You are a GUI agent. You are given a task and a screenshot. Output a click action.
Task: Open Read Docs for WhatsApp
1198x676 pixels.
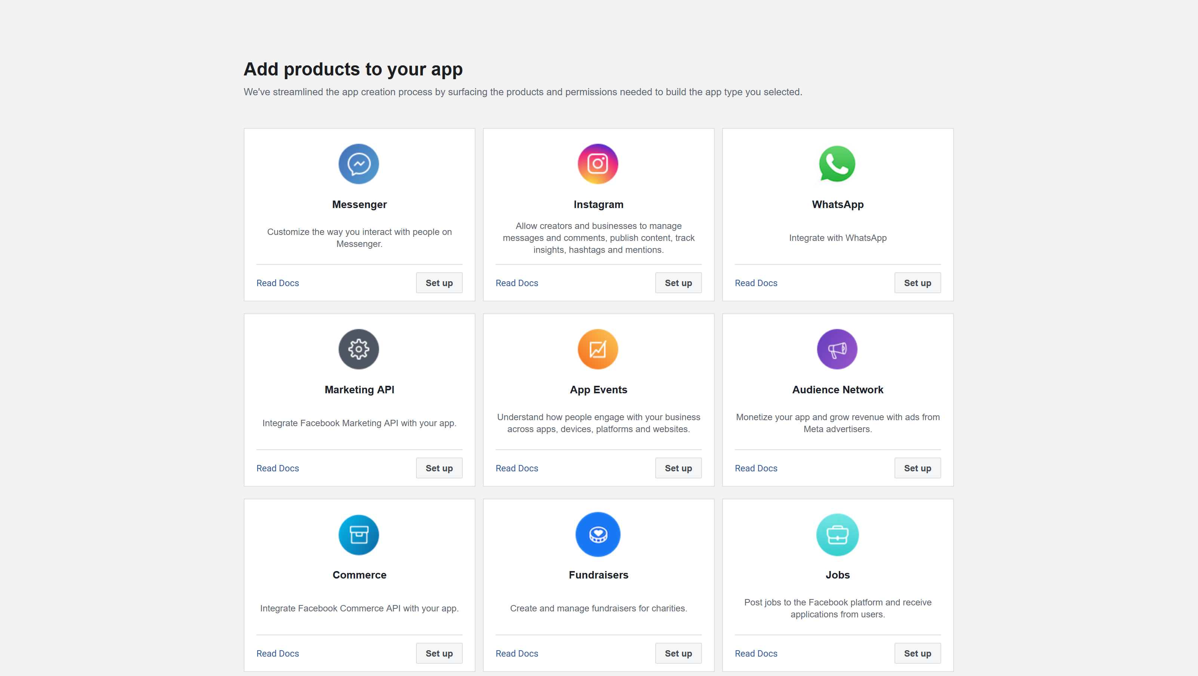[x=756, y=282]
